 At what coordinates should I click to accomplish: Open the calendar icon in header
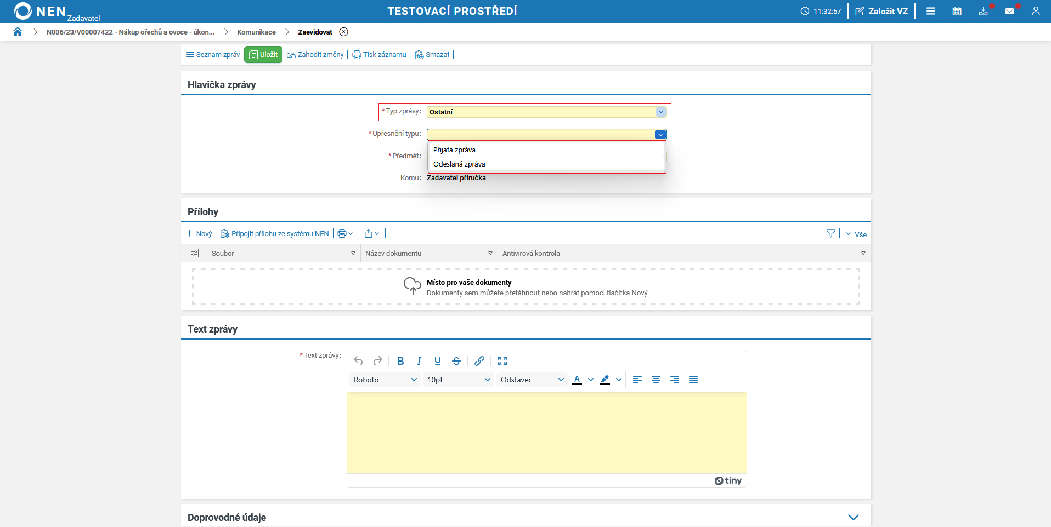point(957,11)
